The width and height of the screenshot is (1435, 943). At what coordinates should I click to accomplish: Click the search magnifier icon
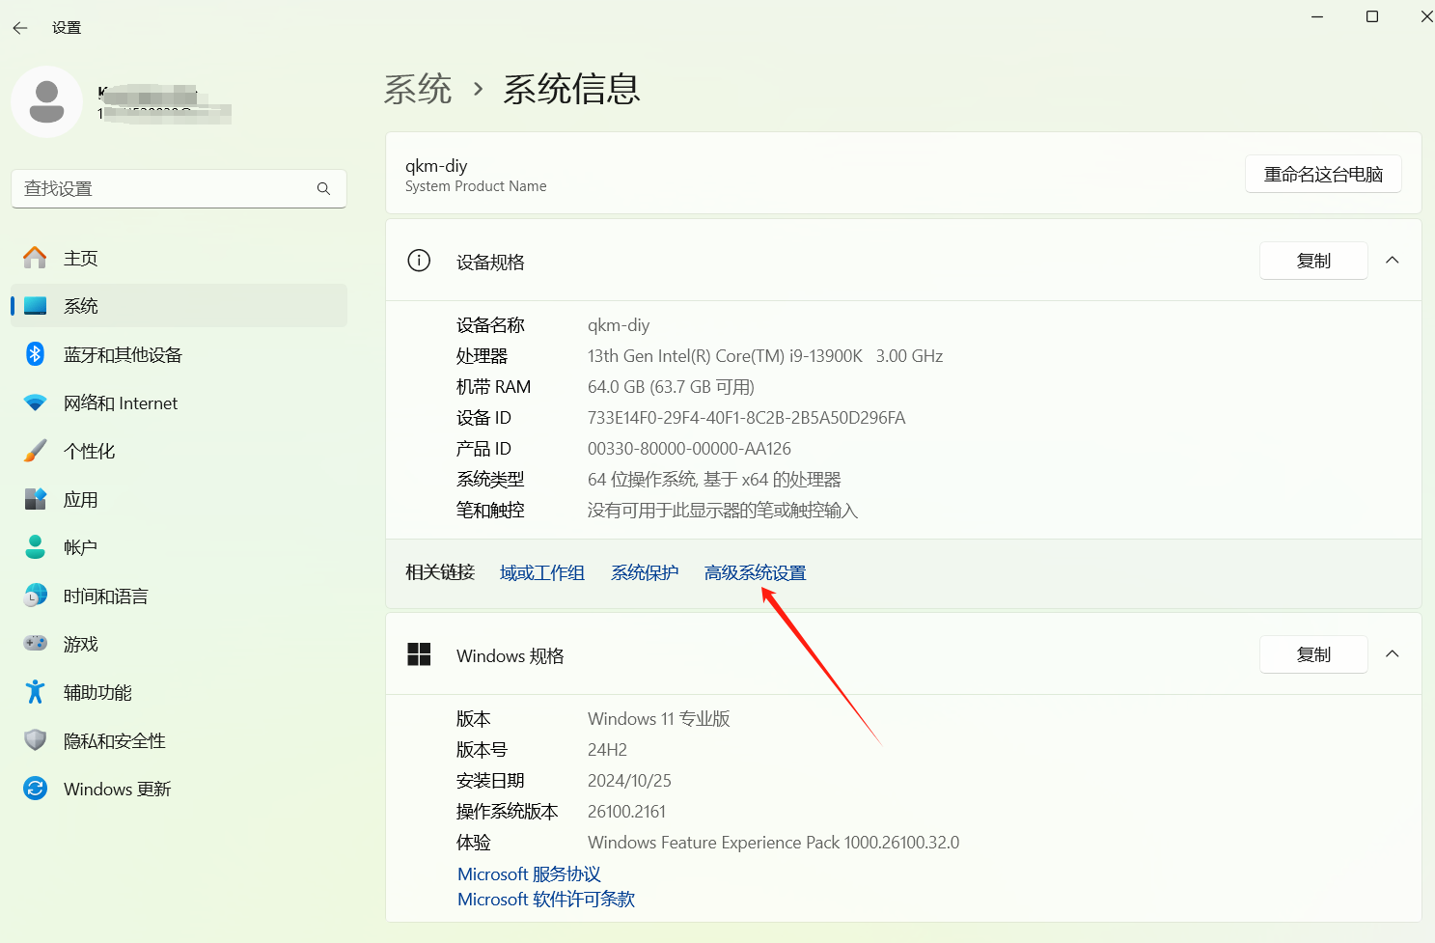point(323,189)
